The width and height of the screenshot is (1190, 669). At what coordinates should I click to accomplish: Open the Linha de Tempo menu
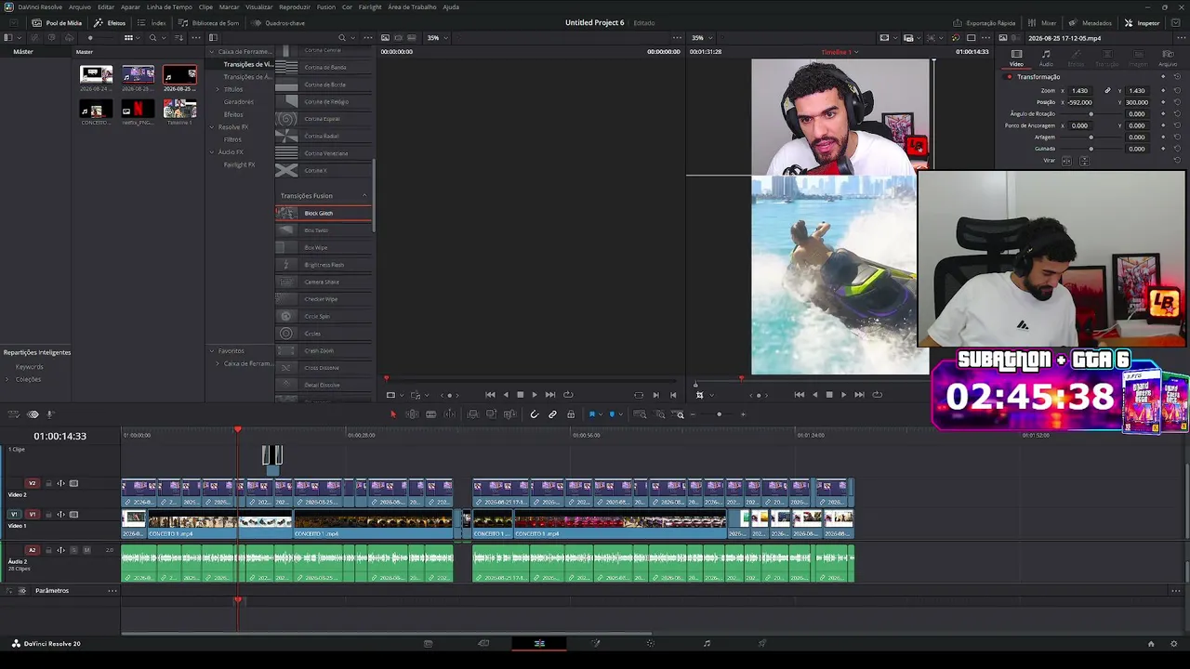pos(169,7)
